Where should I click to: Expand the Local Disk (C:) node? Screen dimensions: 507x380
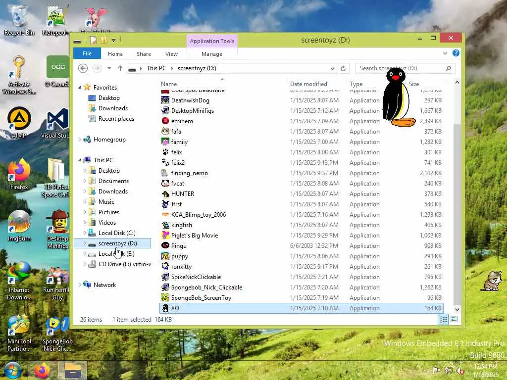pos(85,233)
